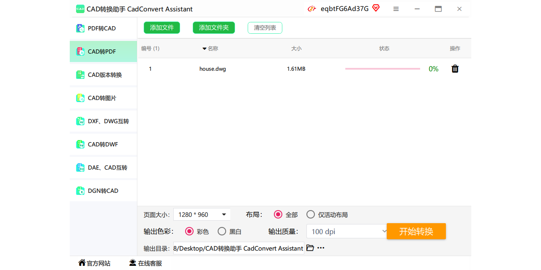Click the pink progress bar of house.dwg
Image resolution: width=541 pixels, height=270 pixels.
pyautogui.click(x=383, y=68)
